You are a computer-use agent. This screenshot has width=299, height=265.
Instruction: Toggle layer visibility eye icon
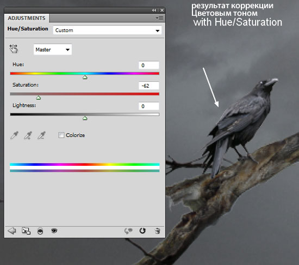54,231
